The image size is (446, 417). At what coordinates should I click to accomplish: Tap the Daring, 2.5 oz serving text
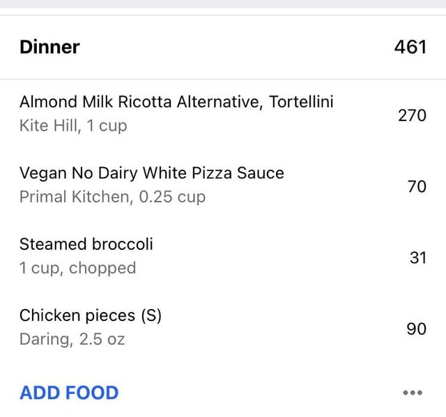(72, 340)
